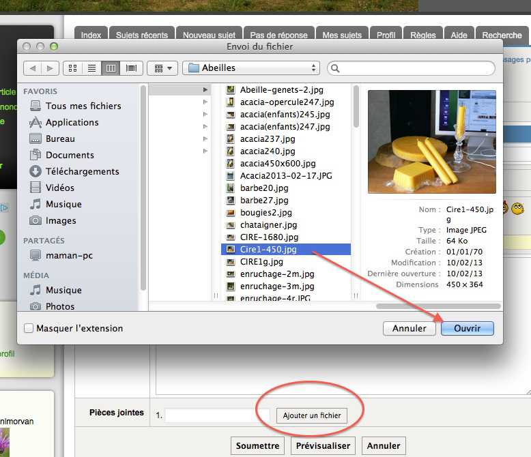Open the Abeilles folder path dropdown
This screenshot has height=457, width=531.
tap(251, 68)
